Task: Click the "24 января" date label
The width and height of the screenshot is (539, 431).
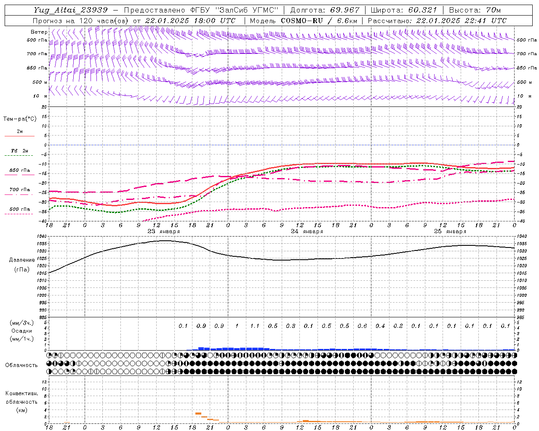Action: pos(307,231)
